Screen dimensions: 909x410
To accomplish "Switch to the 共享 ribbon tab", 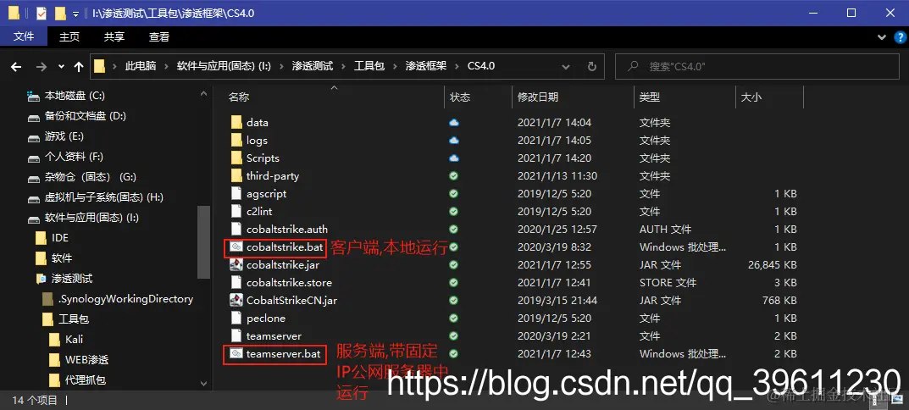I will 114,36.
